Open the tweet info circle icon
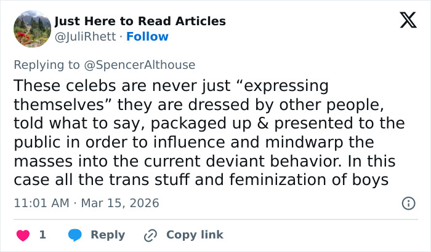 pos(408,203)
